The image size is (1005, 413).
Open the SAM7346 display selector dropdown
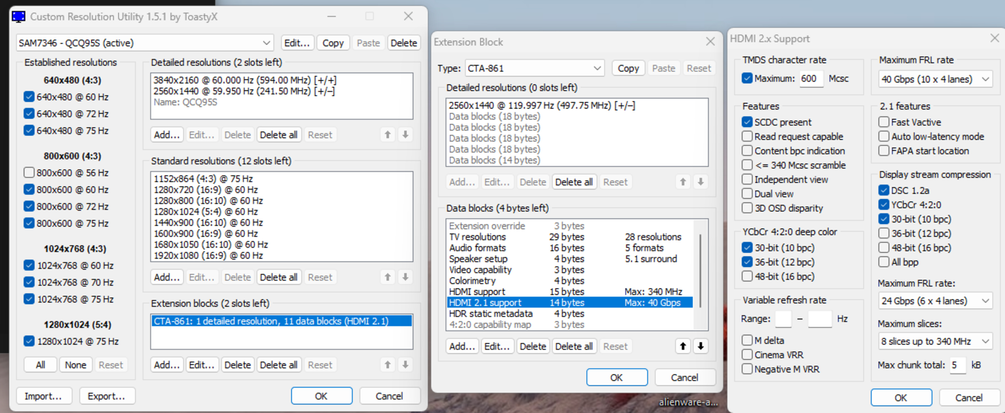pyautogui.click(x=144, y=43)
